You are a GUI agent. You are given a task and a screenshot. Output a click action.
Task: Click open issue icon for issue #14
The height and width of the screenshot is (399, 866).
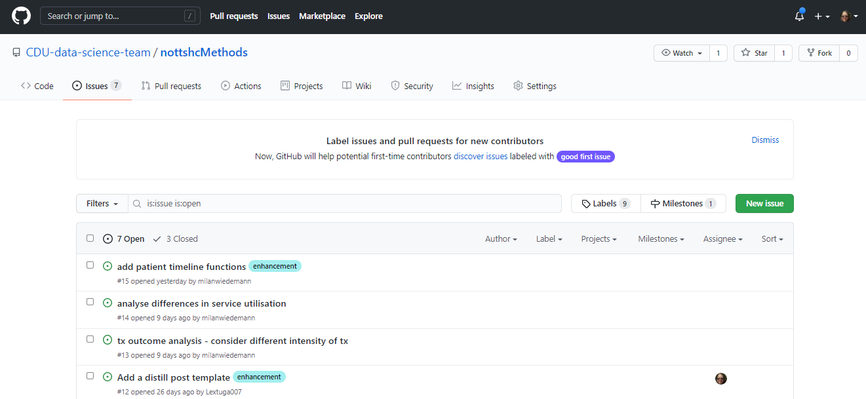tap(108, 303)
